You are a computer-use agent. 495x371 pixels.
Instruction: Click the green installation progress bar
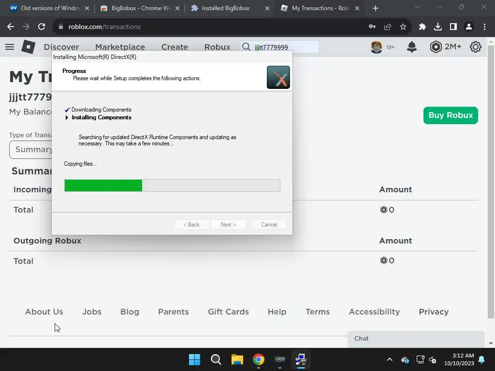[103, 185]
